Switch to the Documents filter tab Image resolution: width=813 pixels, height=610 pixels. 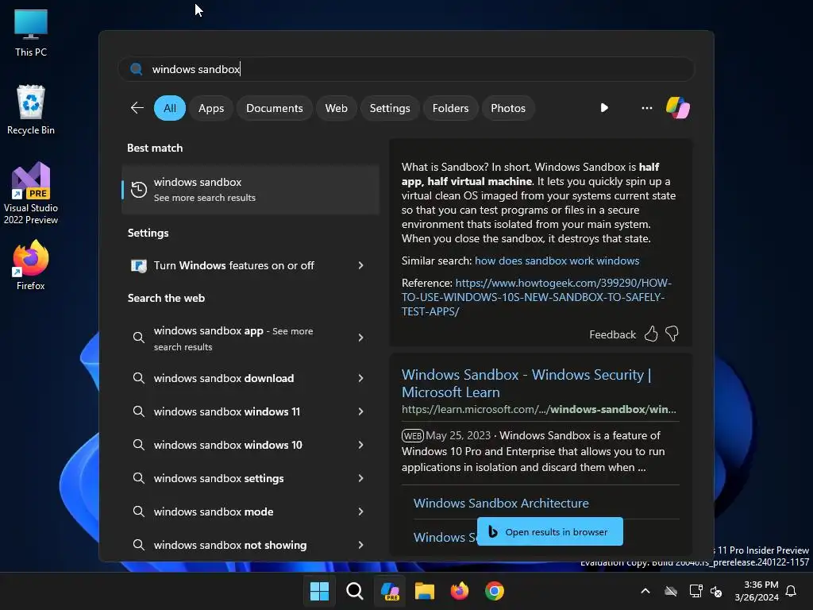pos(274,108)
